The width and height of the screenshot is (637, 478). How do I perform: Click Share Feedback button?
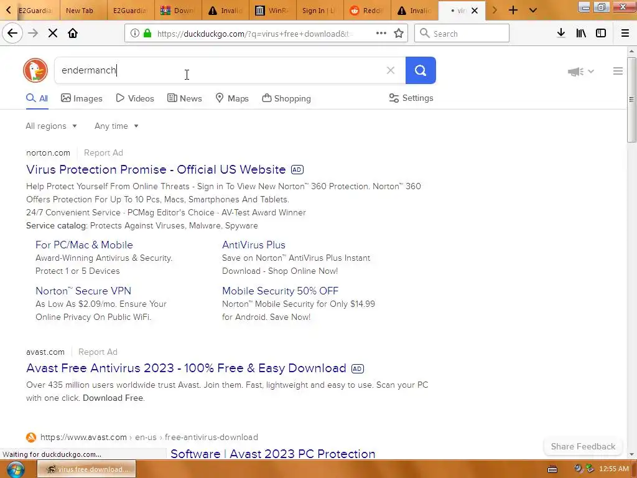(x=583, y=446)
